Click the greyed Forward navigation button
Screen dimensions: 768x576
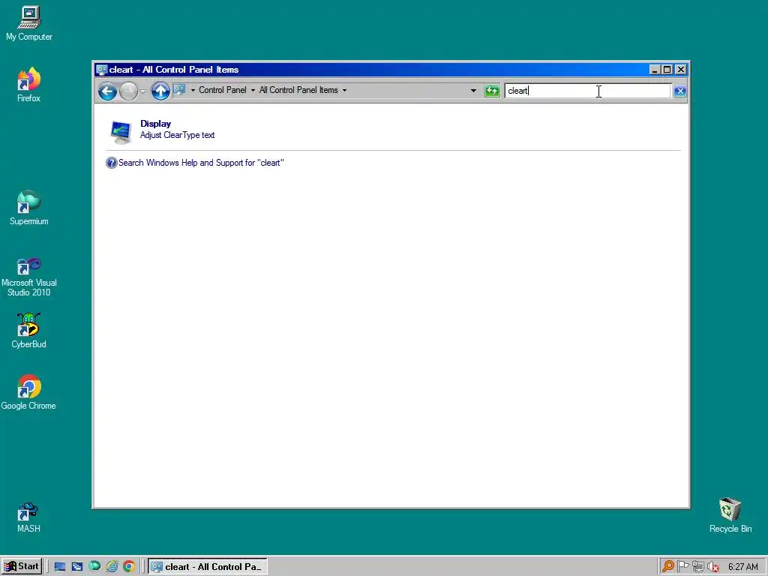click(x=128, y=91)
